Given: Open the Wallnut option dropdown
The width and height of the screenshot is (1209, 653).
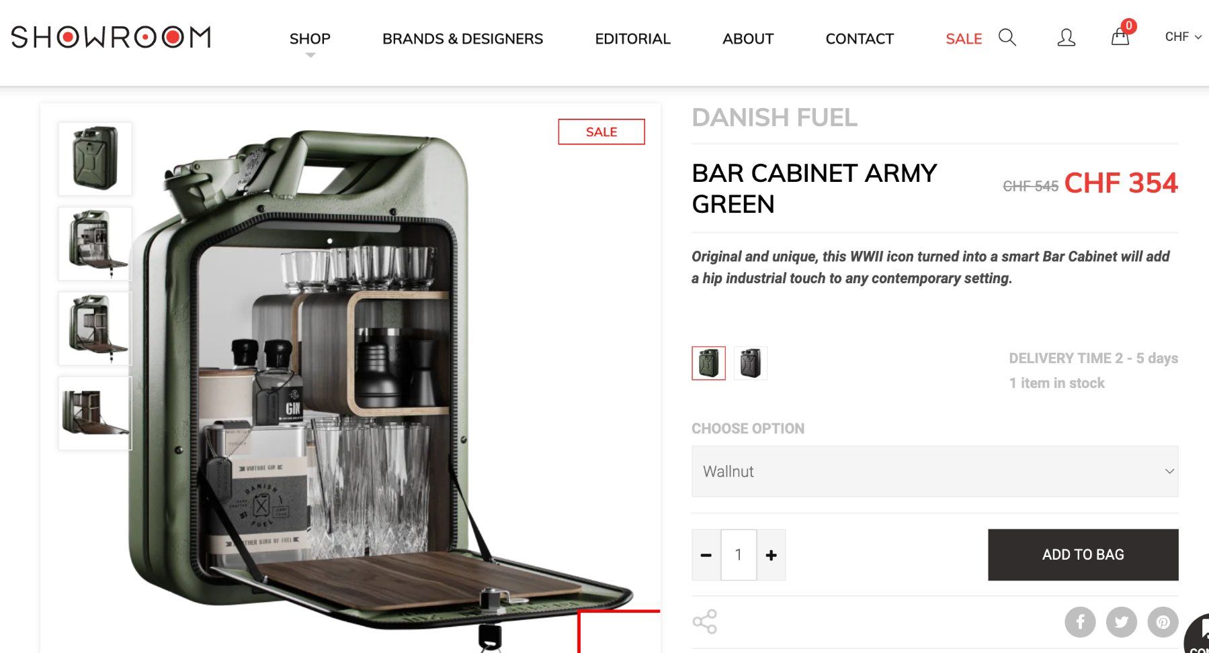Looking at the screenshot, I should pos(934,471).
